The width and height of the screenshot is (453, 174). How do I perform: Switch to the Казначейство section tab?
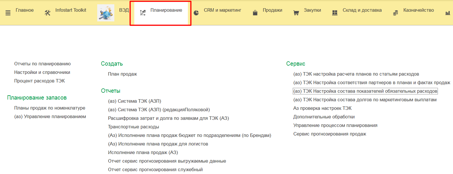click(418, 10)
